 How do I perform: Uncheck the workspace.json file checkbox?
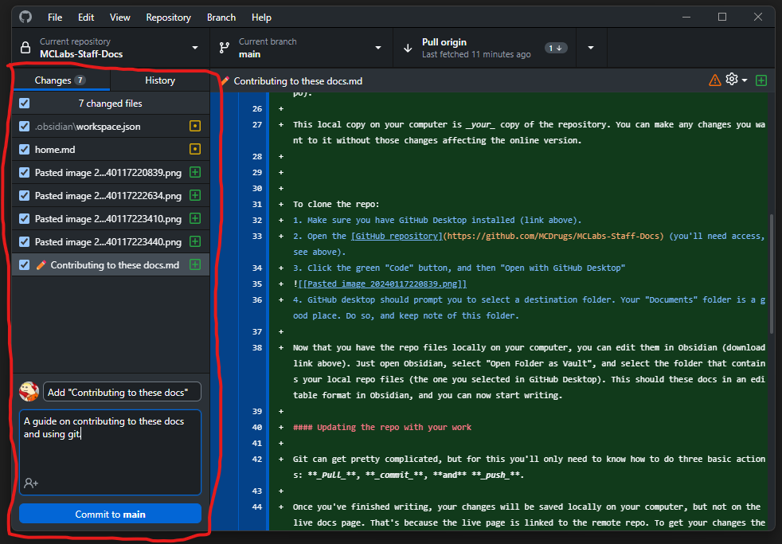point(25,126)
